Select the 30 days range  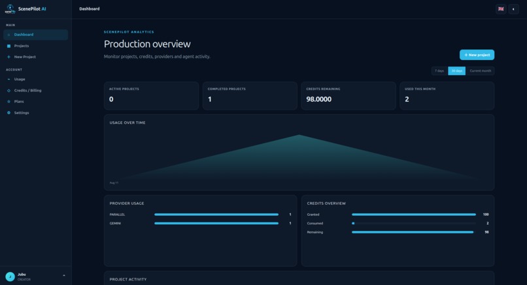pyautogui.click(x=457, y=70)
